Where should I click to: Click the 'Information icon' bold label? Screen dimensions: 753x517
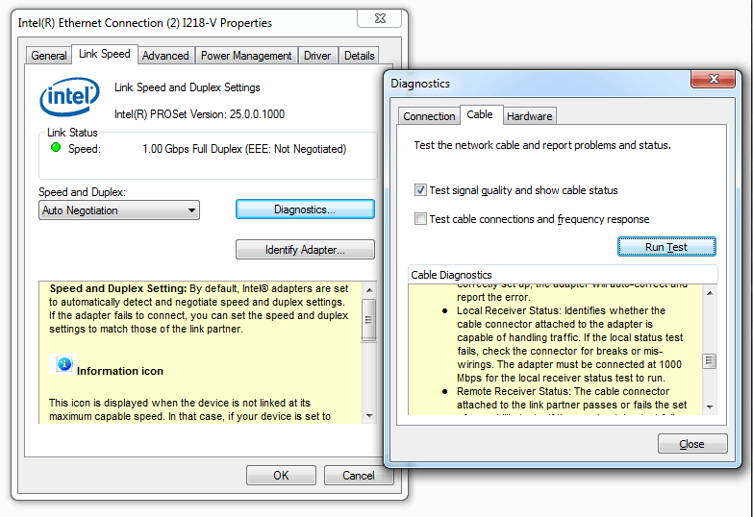point(120,371)
